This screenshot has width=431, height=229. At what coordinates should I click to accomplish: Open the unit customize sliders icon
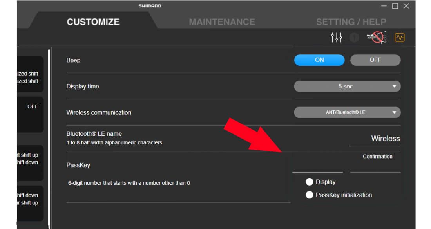click(336, 37)
